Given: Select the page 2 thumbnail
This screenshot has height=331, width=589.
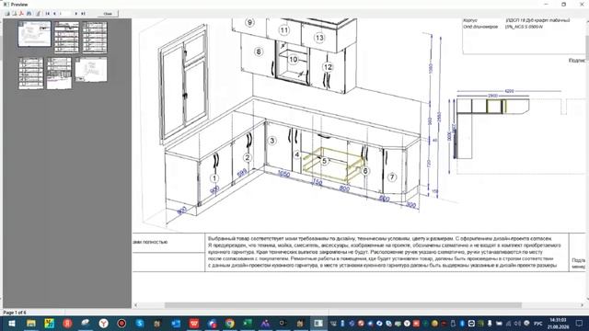Looking at the screenshot, I should (66, 37).
